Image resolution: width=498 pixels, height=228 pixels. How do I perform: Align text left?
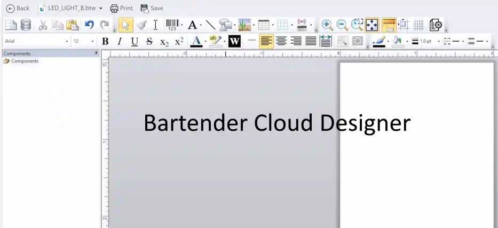click(266, 41)
